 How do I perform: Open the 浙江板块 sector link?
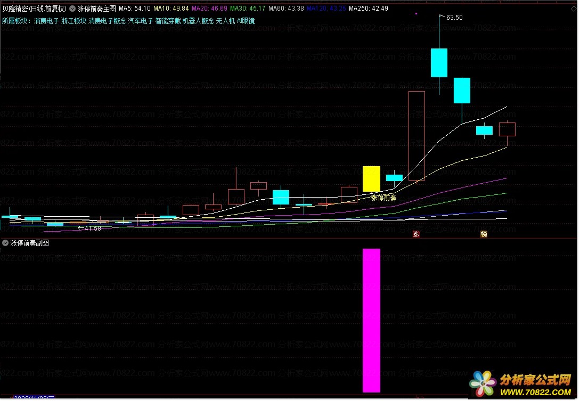tap(73, 21)
